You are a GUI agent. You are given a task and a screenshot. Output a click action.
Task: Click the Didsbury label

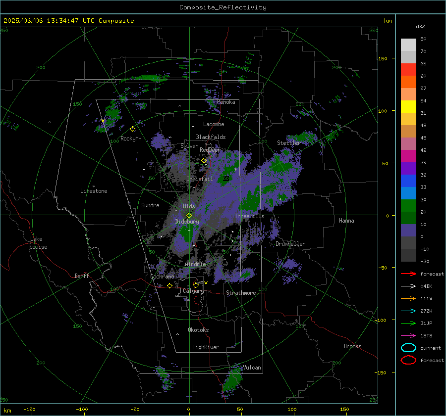tap(187, 222)
